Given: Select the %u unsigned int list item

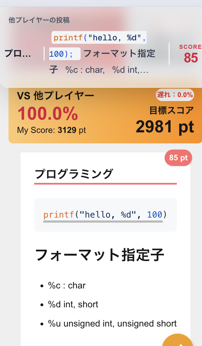Looking at the screenshot, I should pyautogui.click(x=112, y=323).
